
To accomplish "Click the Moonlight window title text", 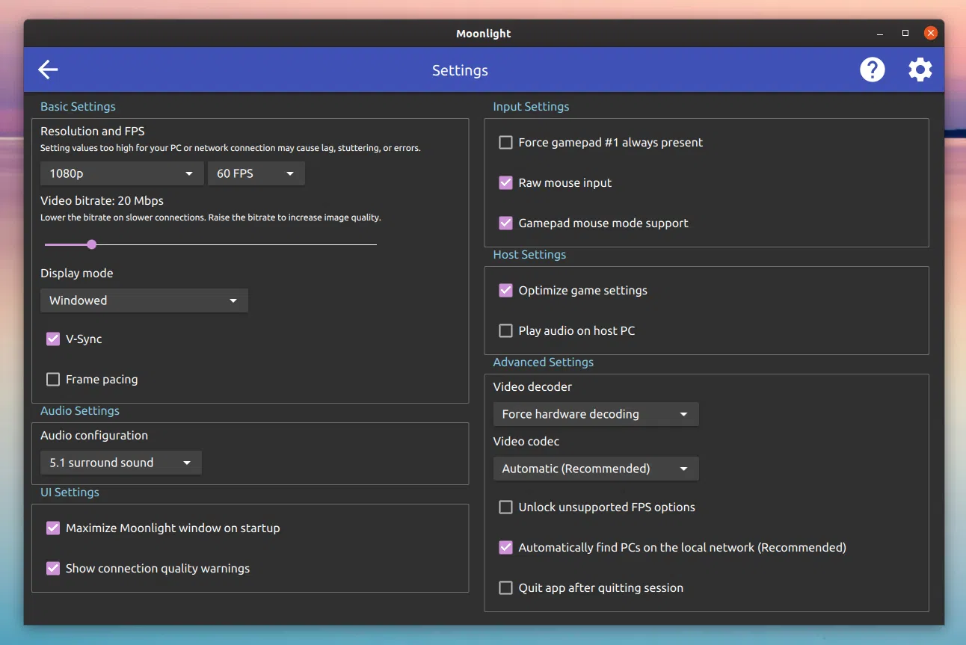I will point(484,33).
